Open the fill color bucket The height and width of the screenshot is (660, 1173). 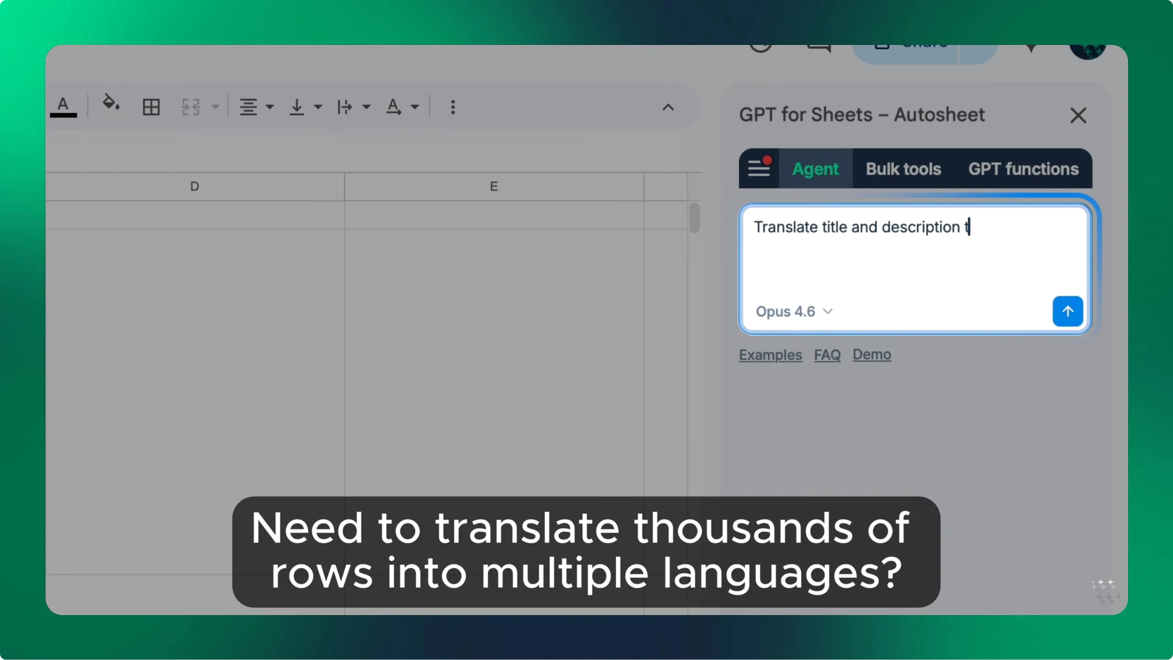111,103
